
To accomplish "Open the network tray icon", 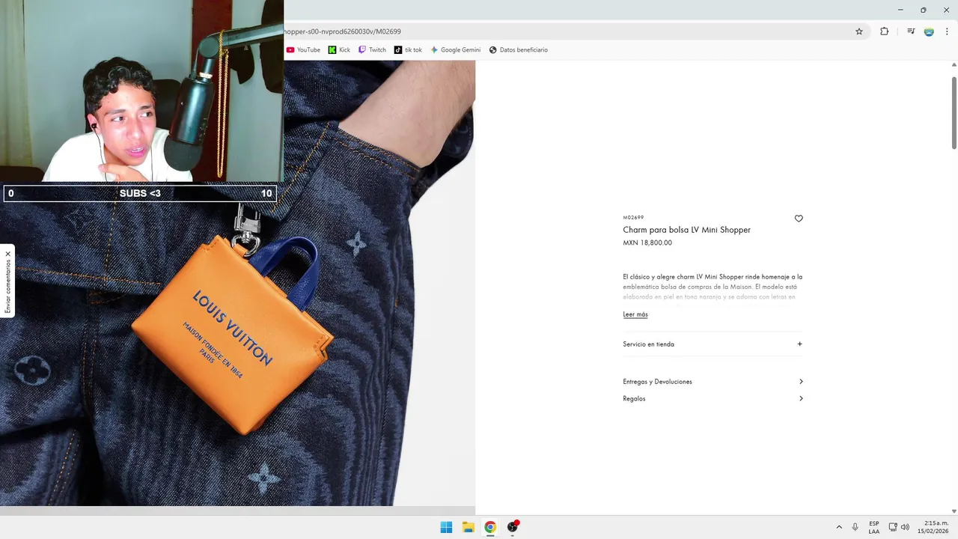I will (893, 527).
